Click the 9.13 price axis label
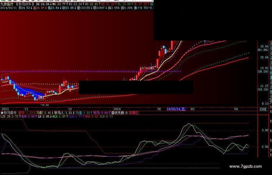The height and width of the screenshot is (175, 272). click(x=265, y=104)
